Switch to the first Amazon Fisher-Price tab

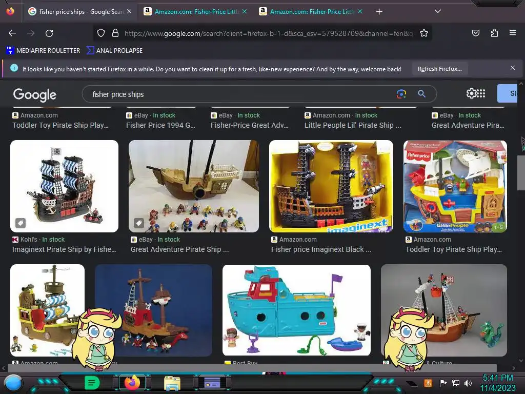[x=196, y=12]
